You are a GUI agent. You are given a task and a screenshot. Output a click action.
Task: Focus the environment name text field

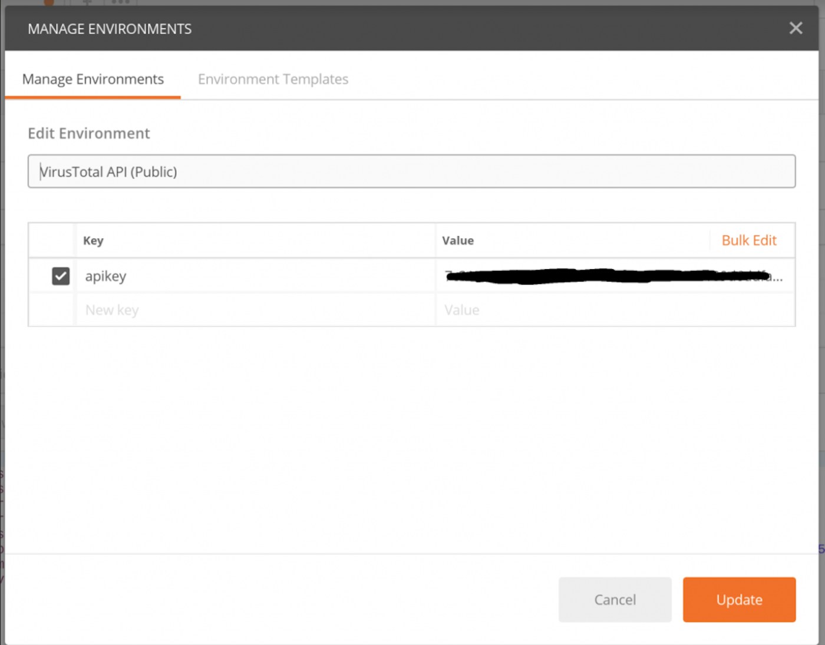click(411, 171)
